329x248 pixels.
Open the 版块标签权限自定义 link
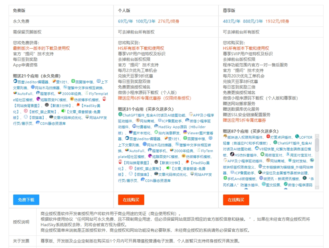click(x=239, y=167)
